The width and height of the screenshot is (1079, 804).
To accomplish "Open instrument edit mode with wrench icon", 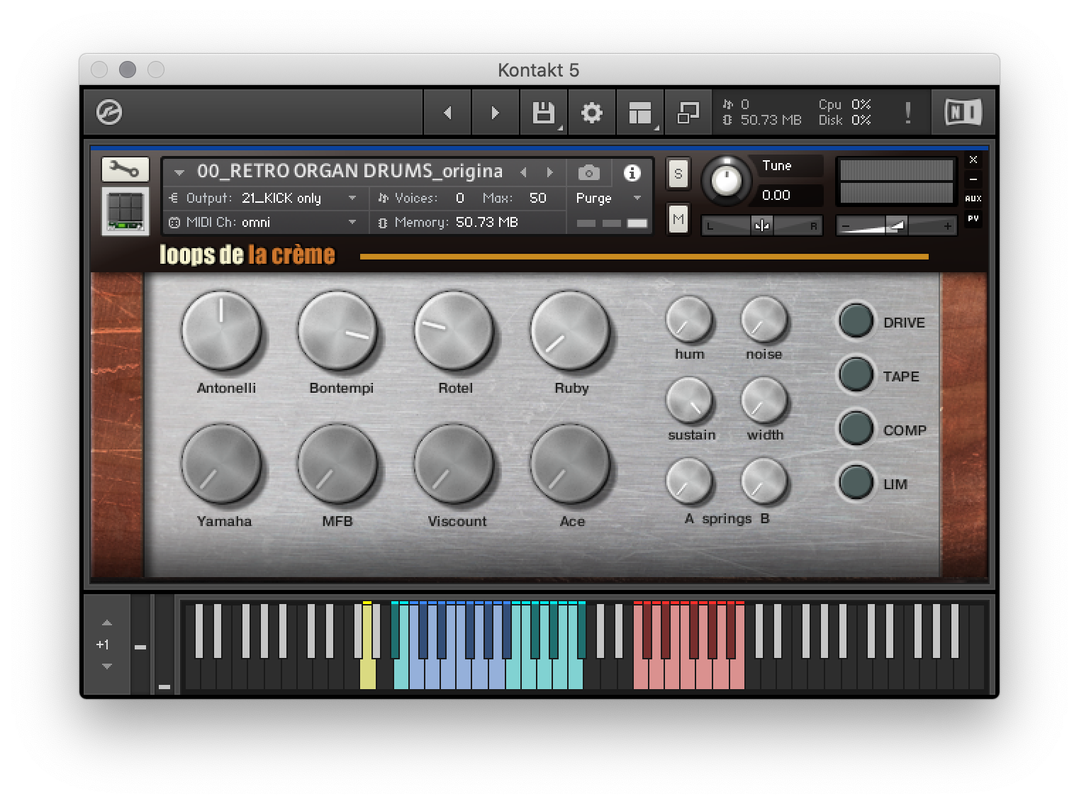I will pyautogui.click(x=125, y=169).
